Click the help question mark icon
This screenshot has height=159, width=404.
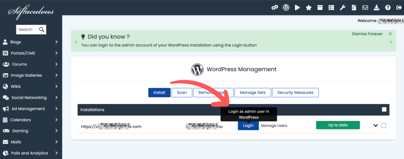tap(388, 7)
